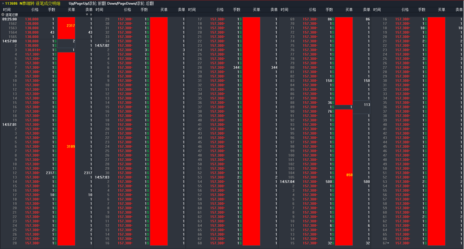Click the leftmost 价格 column header
Screen dimensions: 464x249
tap(35, 10)
